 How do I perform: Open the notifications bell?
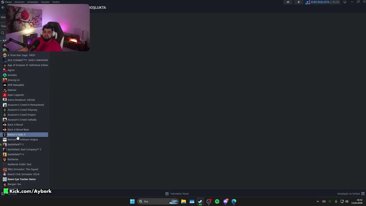pyautogui.click(x=299, y=2)
